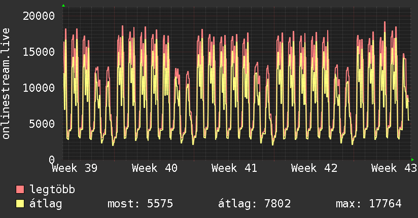The width and height of the screenshot is (418, 218).
Task: Click the Week 40 axis label
Action: [155, 168]
